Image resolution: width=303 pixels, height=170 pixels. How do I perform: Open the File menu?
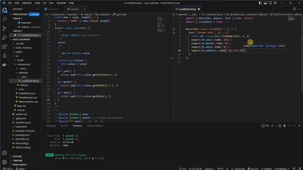10,3
